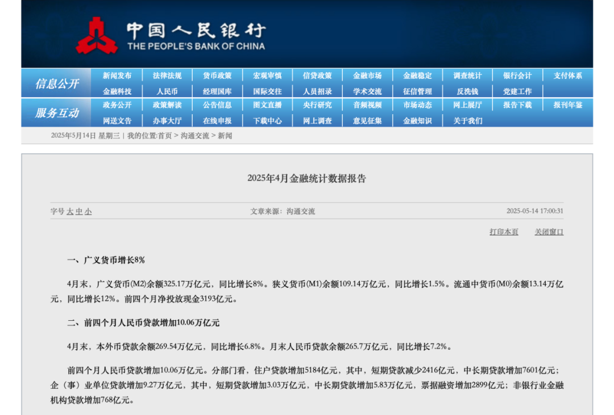Click the People's Bank of China red logo
Image resolution: width=614 pixels, height=415 pixels.
pos(97,36)
